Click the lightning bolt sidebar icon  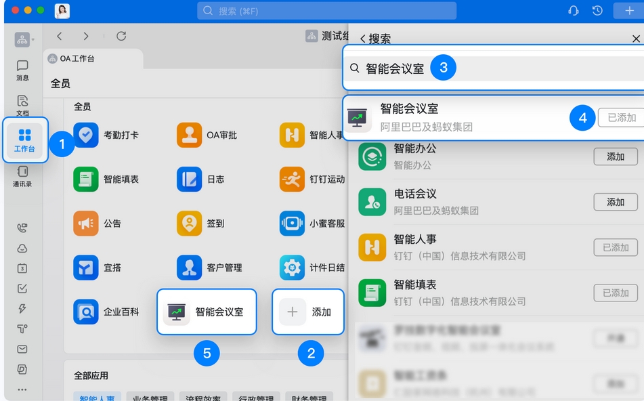(22, 309)
